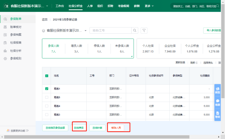The height and width of the screenshot is (139, 225).
Task: Click 更新账单 link
Action: (x=180, y=63)
